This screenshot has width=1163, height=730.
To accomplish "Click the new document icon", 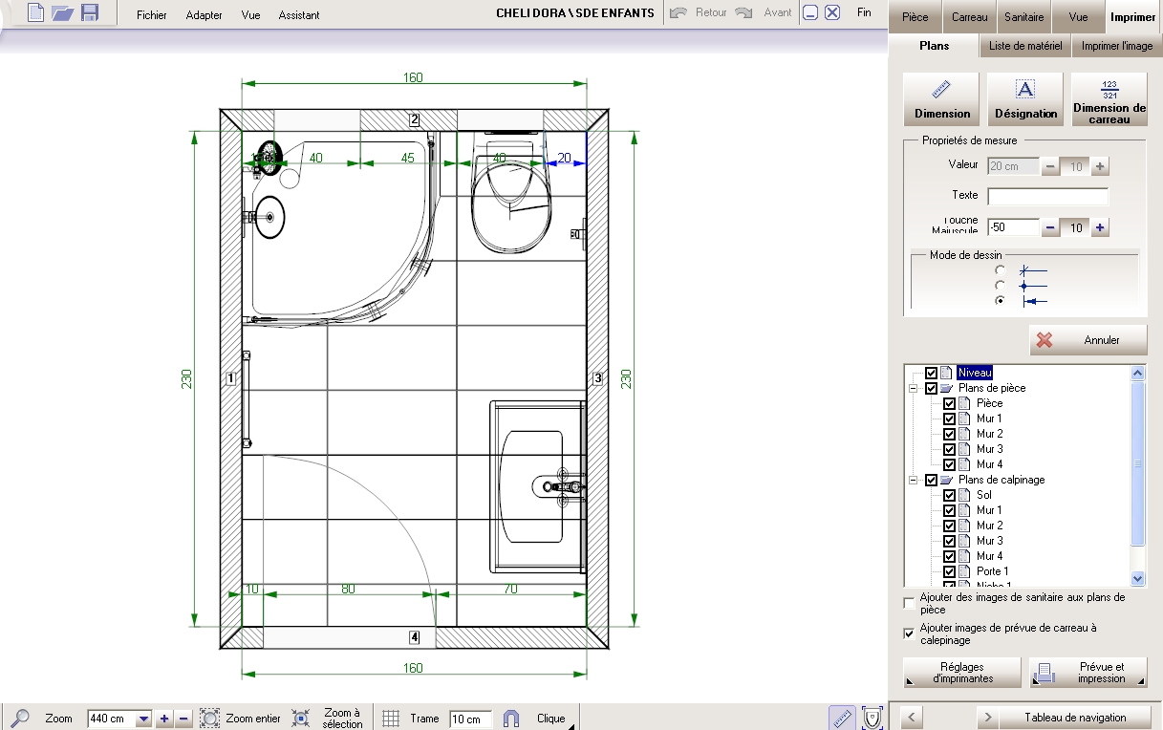I will click(35, 13).
